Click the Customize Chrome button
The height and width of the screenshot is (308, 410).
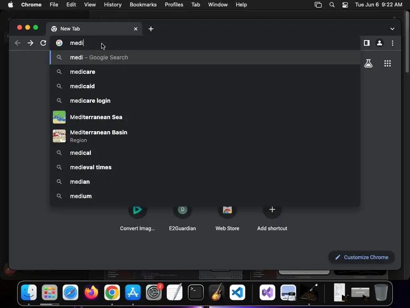point(362,257)
